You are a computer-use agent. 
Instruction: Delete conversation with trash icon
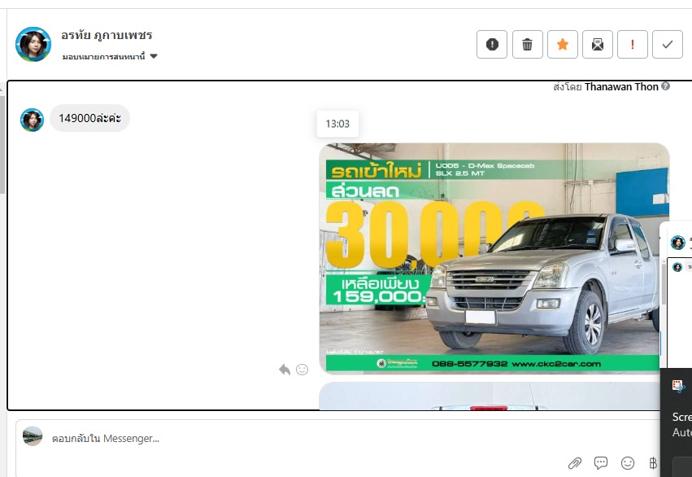527,44
